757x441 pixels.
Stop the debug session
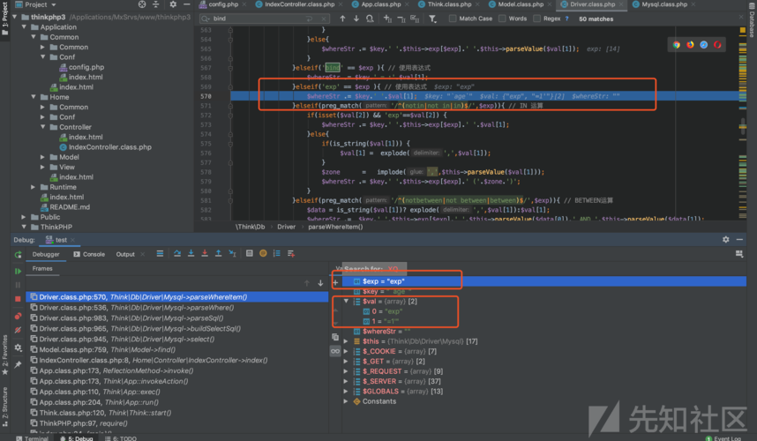pos(18,299)
